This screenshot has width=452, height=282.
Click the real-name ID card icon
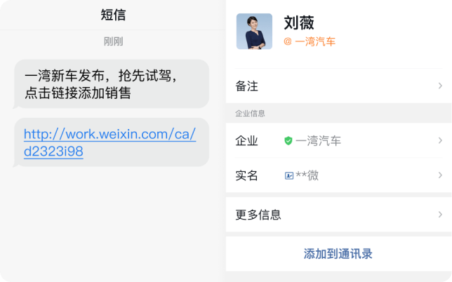289,175
